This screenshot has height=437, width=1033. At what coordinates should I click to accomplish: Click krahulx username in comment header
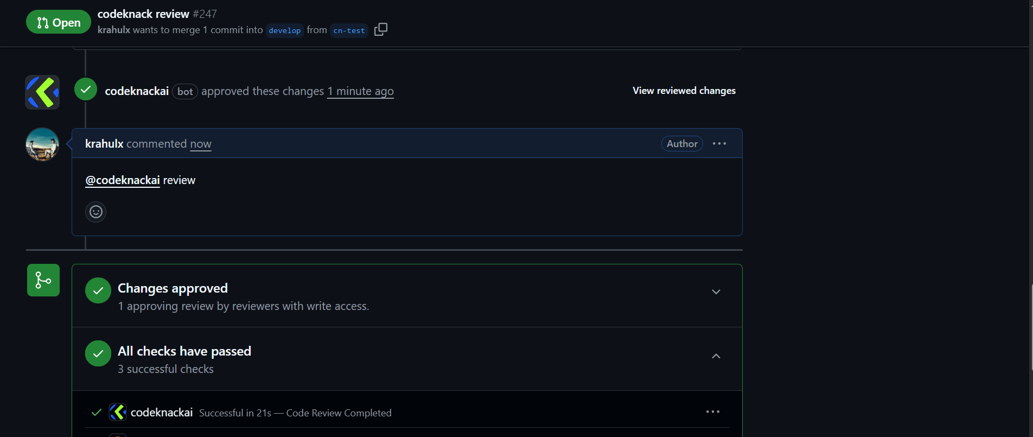[104, 144]
